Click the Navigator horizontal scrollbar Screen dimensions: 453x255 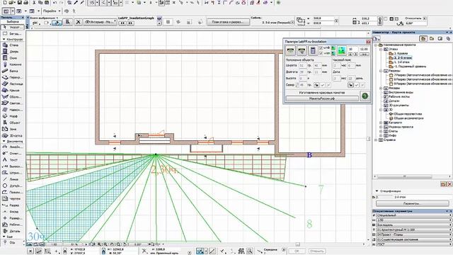404,176
